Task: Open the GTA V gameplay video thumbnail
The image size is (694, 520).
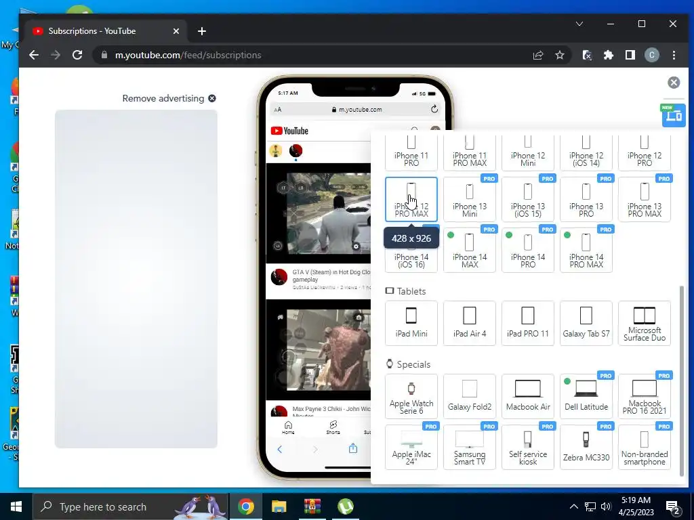Action: pyautogui.click(x=319, y=213)
